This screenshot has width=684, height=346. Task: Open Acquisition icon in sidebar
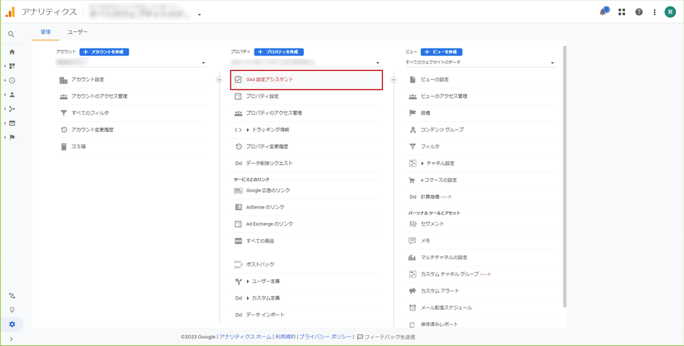pyautogui.click(x=12, y=109)
